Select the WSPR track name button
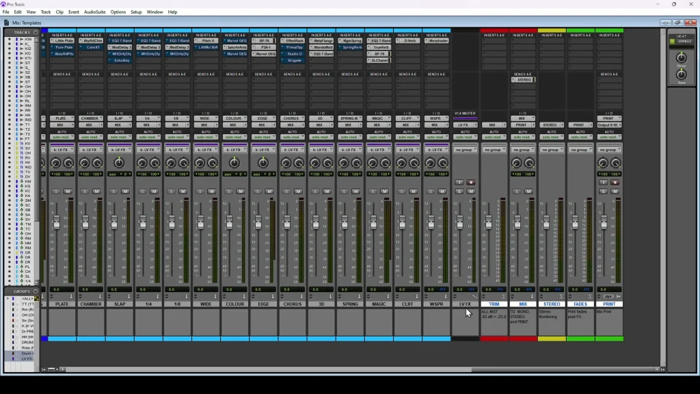The height and width of the screenshot is (394, 700). pyautogui.click(x=437, y=304)
